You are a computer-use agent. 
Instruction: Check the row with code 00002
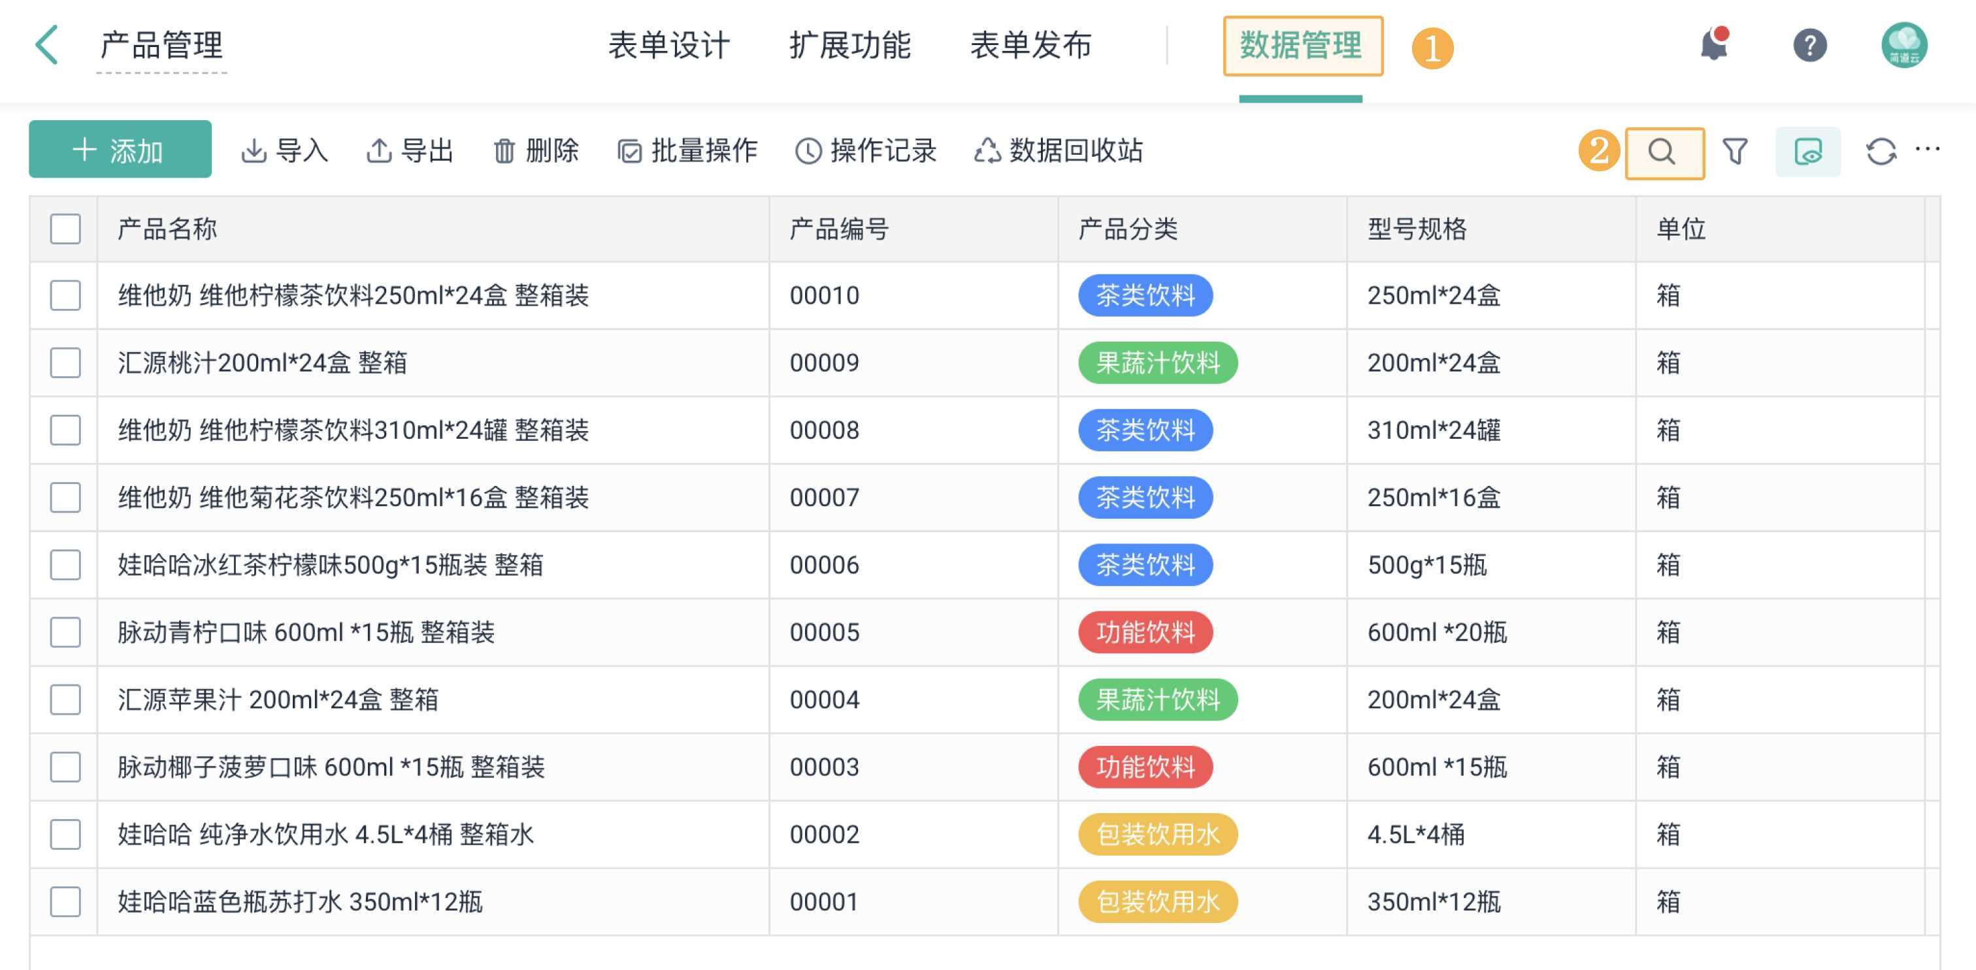coord(65,834)
